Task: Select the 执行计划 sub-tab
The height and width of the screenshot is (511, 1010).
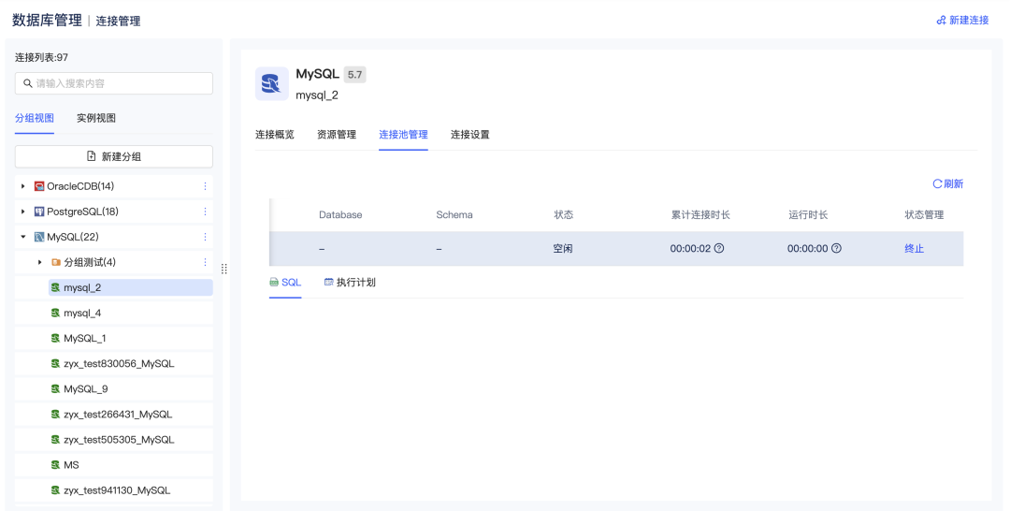Action: click(x=350, y=283)
